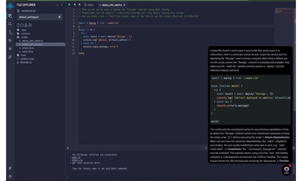
Task: Click the FILE EXPLORER heading
Action: [26, 5]
